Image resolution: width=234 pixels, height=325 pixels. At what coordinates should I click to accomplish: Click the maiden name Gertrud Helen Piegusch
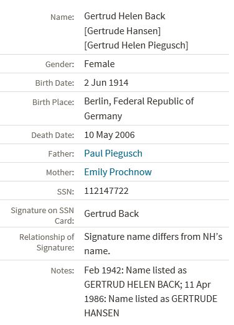coord(136,45)
